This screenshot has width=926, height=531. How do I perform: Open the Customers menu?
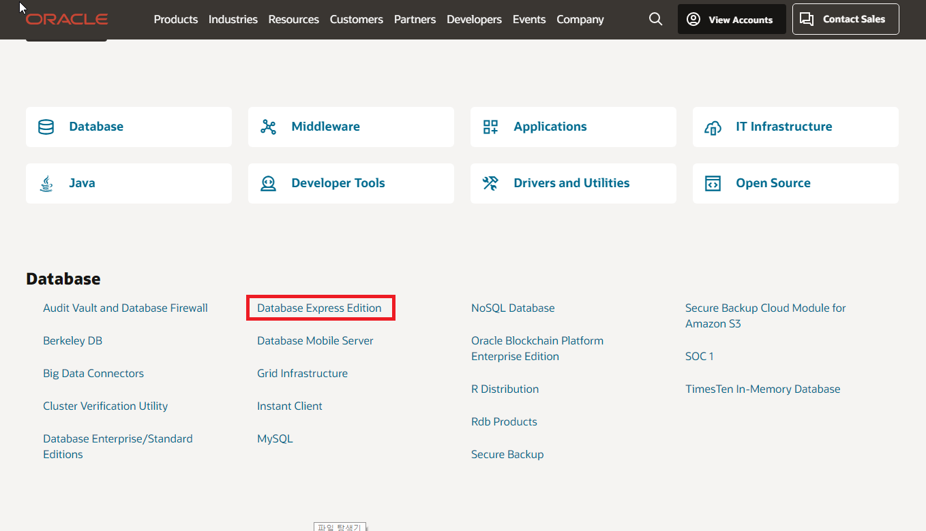[x=356, y=19]
